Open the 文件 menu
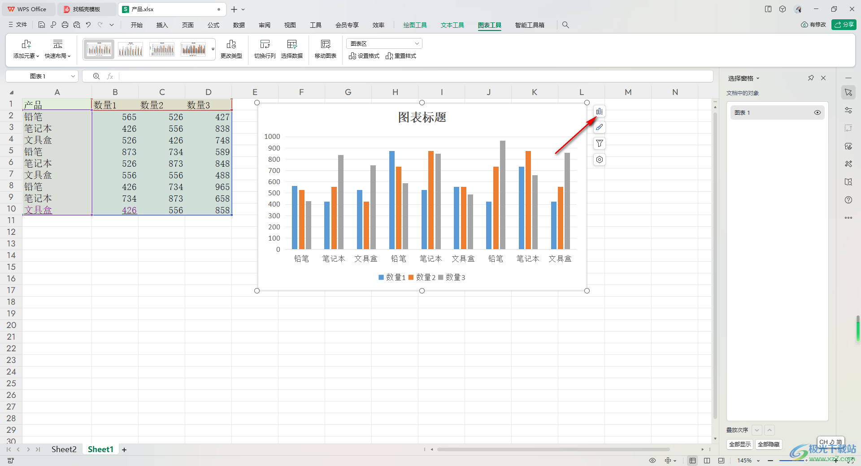 click(x=18, y=25)
